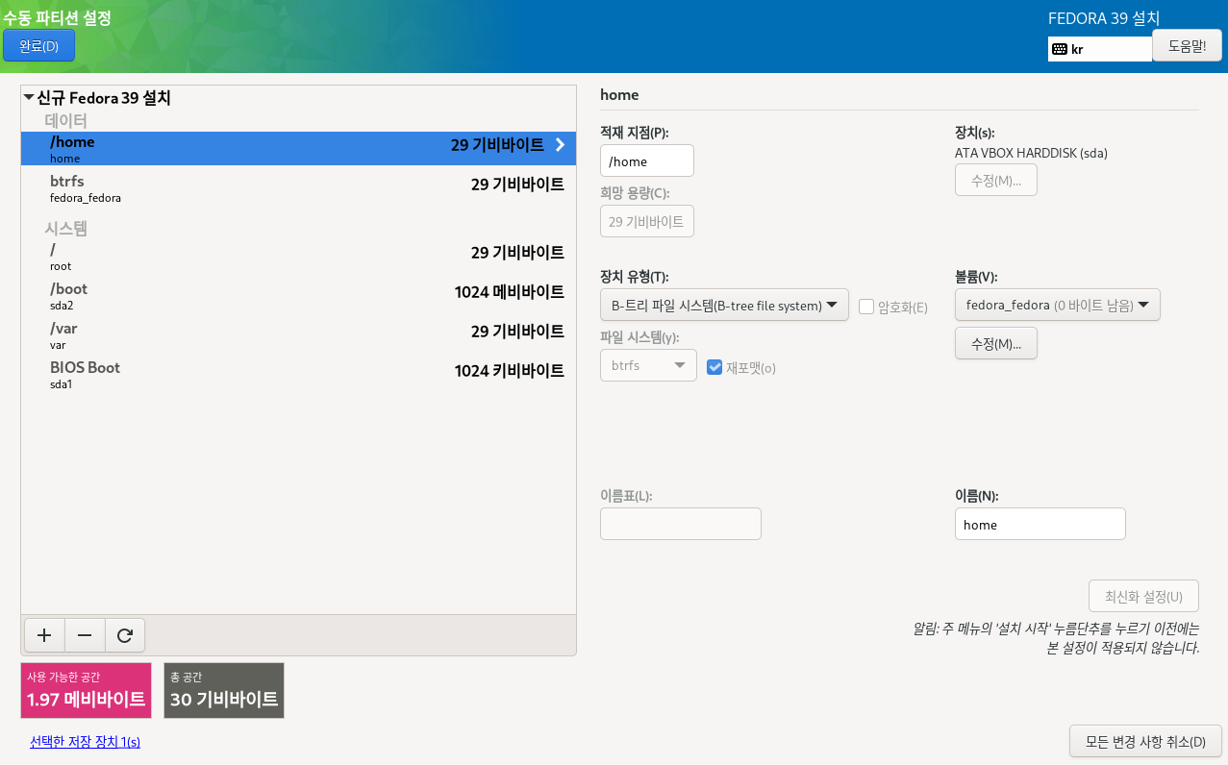Click the kr keyboard layout indicator

tap(1100, 49)
